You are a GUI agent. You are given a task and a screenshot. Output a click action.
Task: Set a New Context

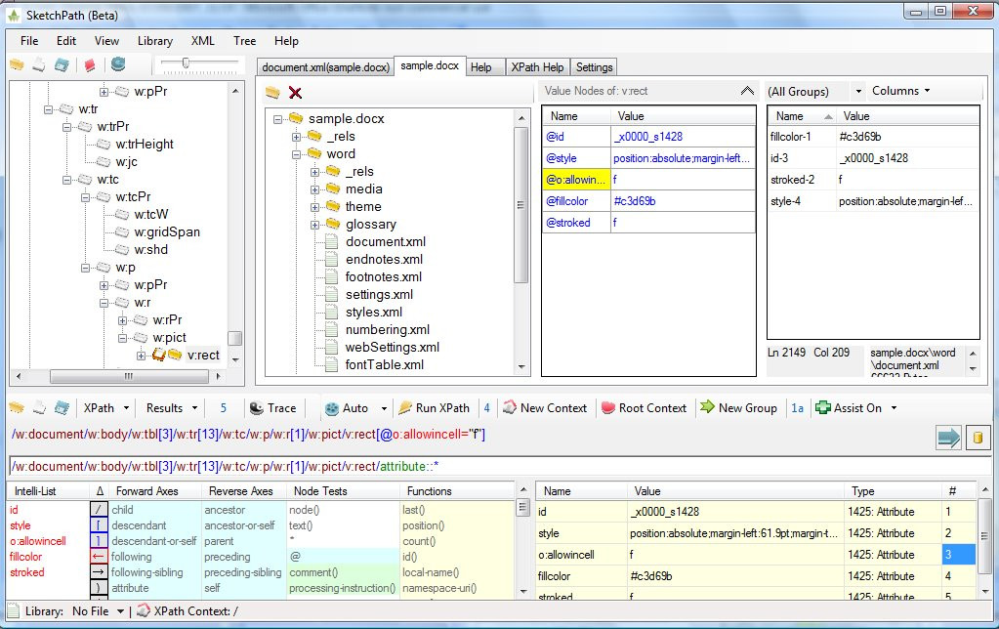(x=544, y=408)
